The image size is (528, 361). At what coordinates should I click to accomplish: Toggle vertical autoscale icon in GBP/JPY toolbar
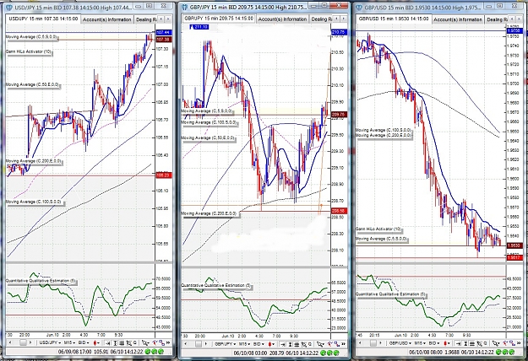[291, 344]
